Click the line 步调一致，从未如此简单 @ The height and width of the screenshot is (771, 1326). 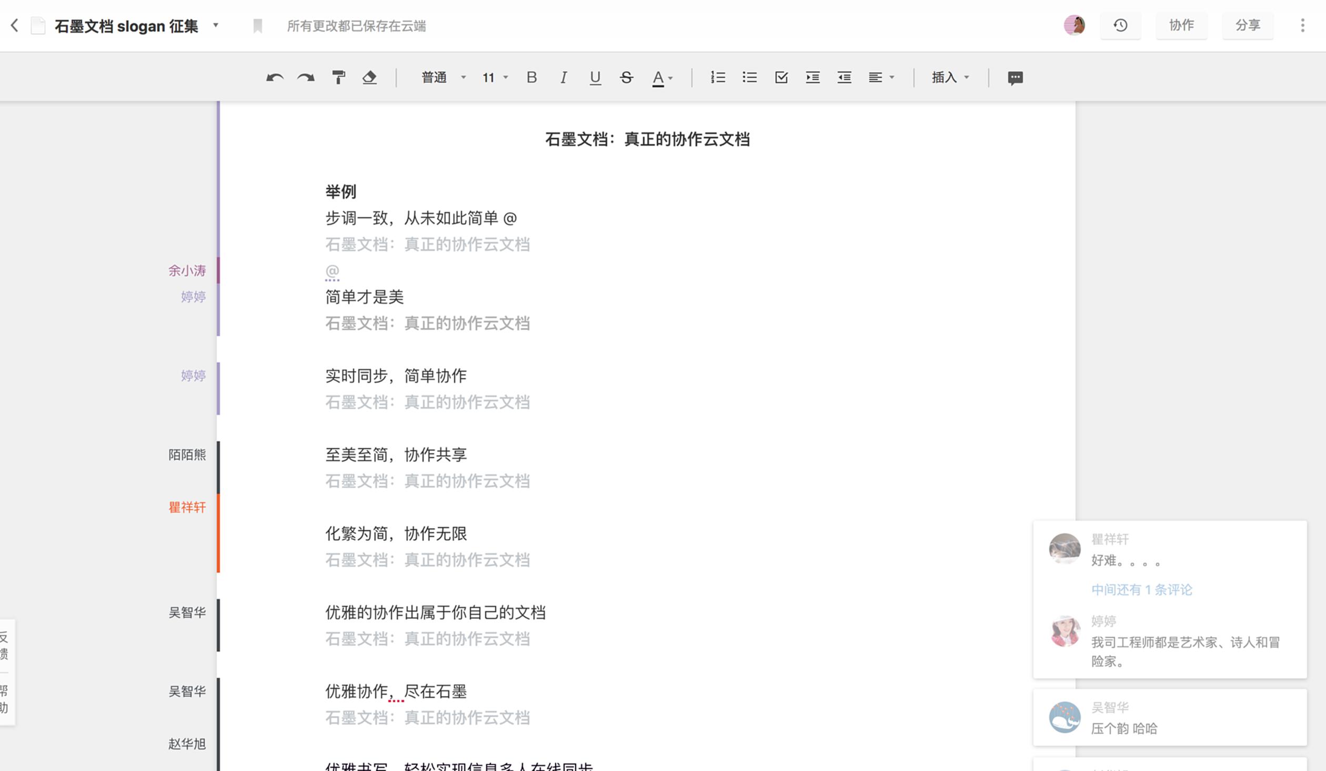tap(421, 218)
